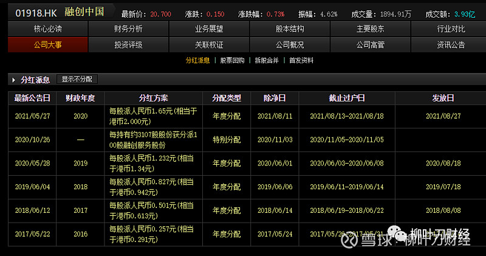Select announcement date 2019/06/04
The width and height of the screenshot is (486, 256).
tap(33, 187)
